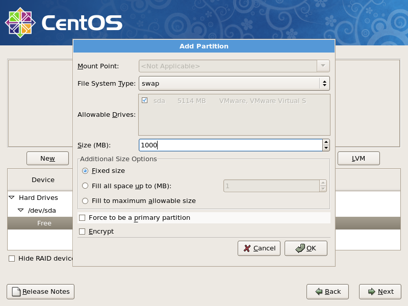Click the red X icon on Cancel
The height and width of the screenshot is (306, 408).
247,248
